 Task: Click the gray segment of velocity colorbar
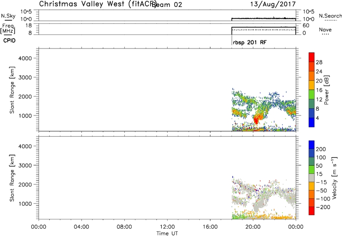coord(312,178)
